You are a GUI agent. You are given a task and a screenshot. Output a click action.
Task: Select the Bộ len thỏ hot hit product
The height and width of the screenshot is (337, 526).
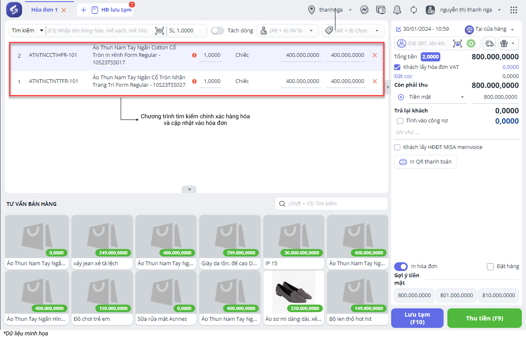click(357, 298)
